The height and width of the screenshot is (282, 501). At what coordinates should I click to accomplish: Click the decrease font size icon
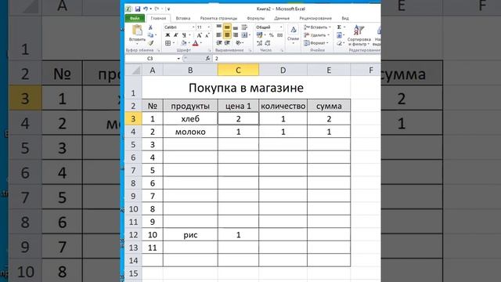207,35
